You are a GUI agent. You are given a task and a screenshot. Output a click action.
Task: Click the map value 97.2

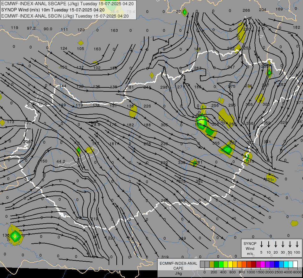(x=31, y=28)
